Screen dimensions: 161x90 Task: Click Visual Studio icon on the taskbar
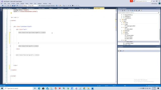coord(76,88)
